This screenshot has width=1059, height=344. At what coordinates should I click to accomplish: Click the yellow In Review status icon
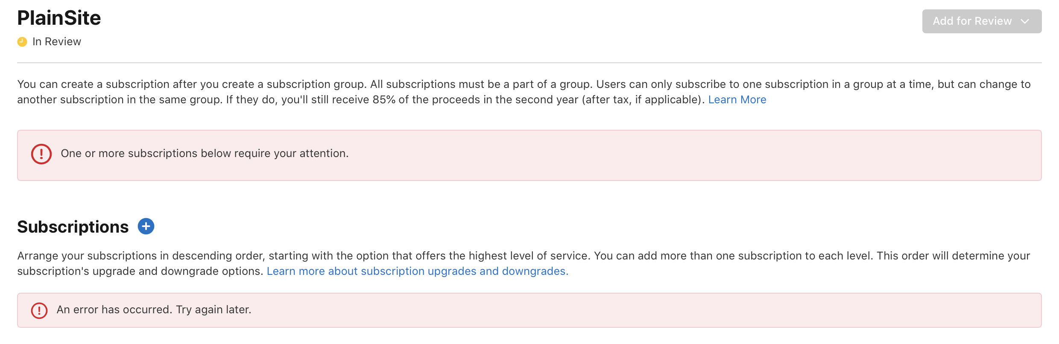click(22, 42)
